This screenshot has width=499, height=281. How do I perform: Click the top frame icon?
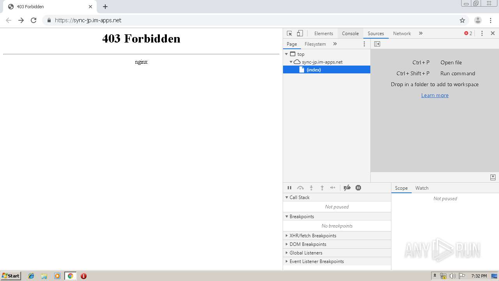pos(293,54)
